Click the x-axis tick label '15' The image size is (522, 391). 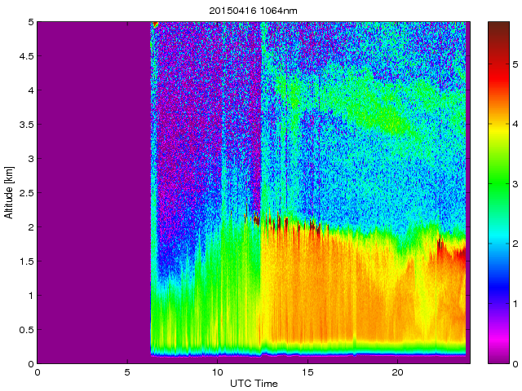pyautogui.click(x=307, y=372)
